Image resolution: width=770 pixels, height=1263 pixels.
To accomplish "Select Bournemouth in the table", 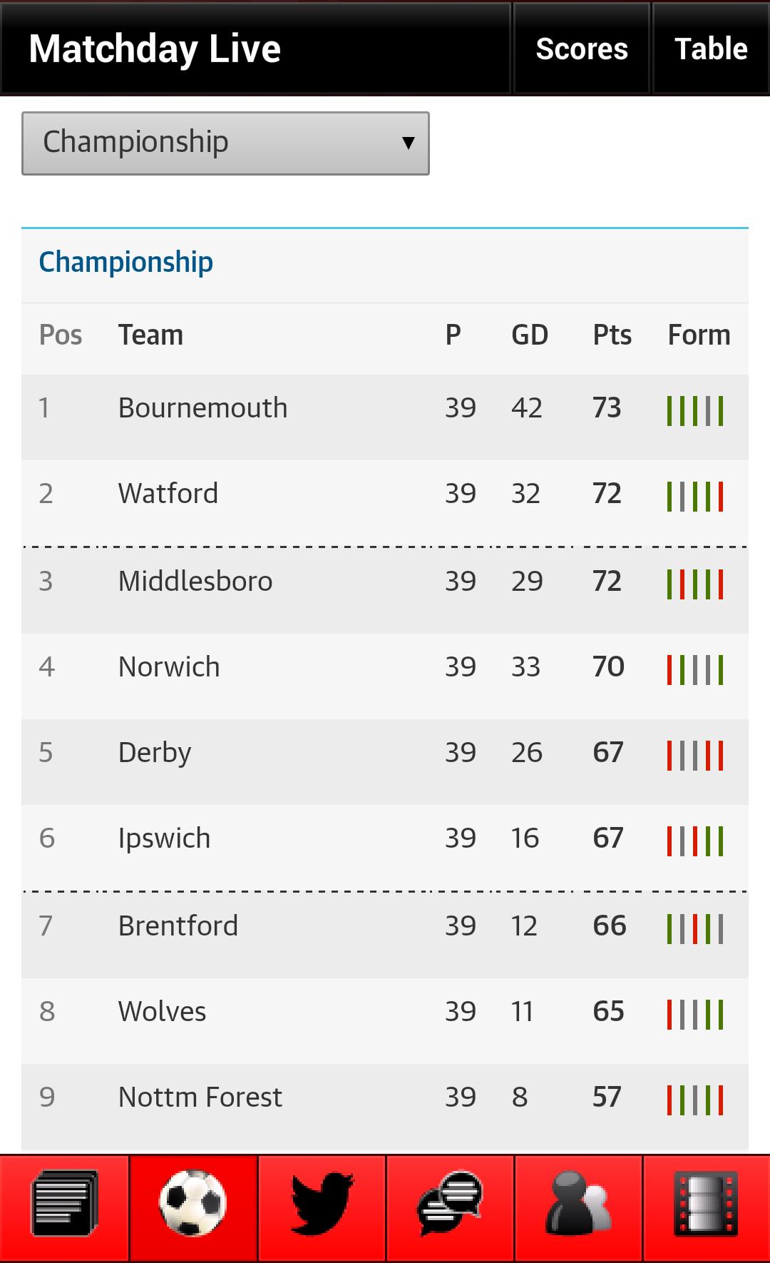I will 202,408.
